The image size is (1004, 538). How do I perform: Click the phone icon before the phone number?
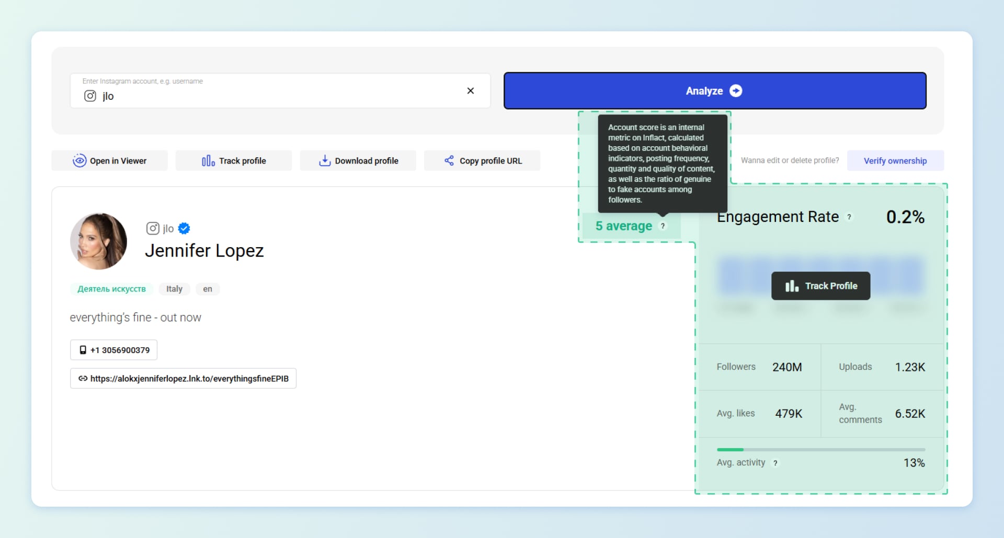83,350
